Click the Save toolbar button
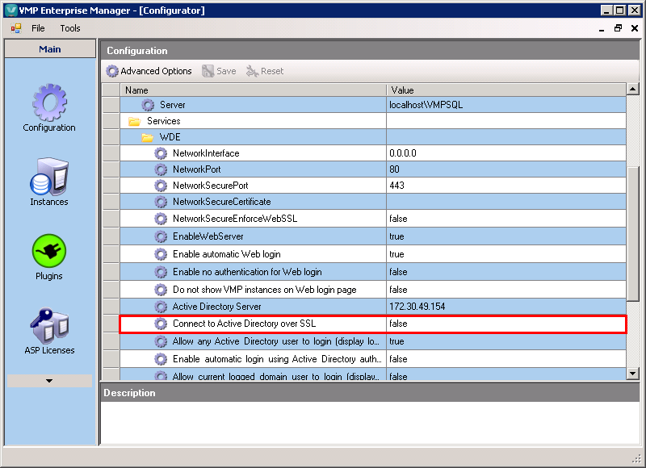Viewport: 646px width, 468px height. (x=219, y=71)
